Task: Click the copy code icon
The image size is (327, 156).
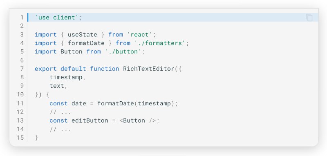Action: coord(309,18)
